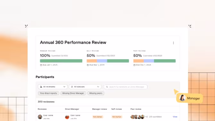Click the 300 reviewees count text
This screenshot has width=215, height=121.
tap(46, 102)
